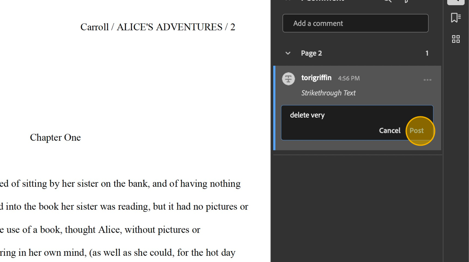Open the page thumbnails grid icon
469x262 pixels.
coord(456,39)
